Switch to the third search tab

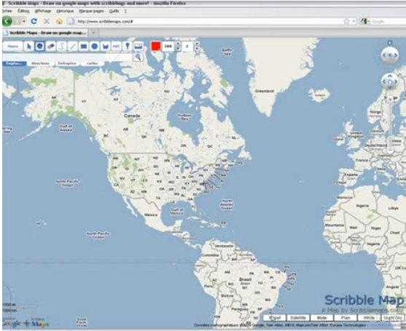tap(67, 63)
